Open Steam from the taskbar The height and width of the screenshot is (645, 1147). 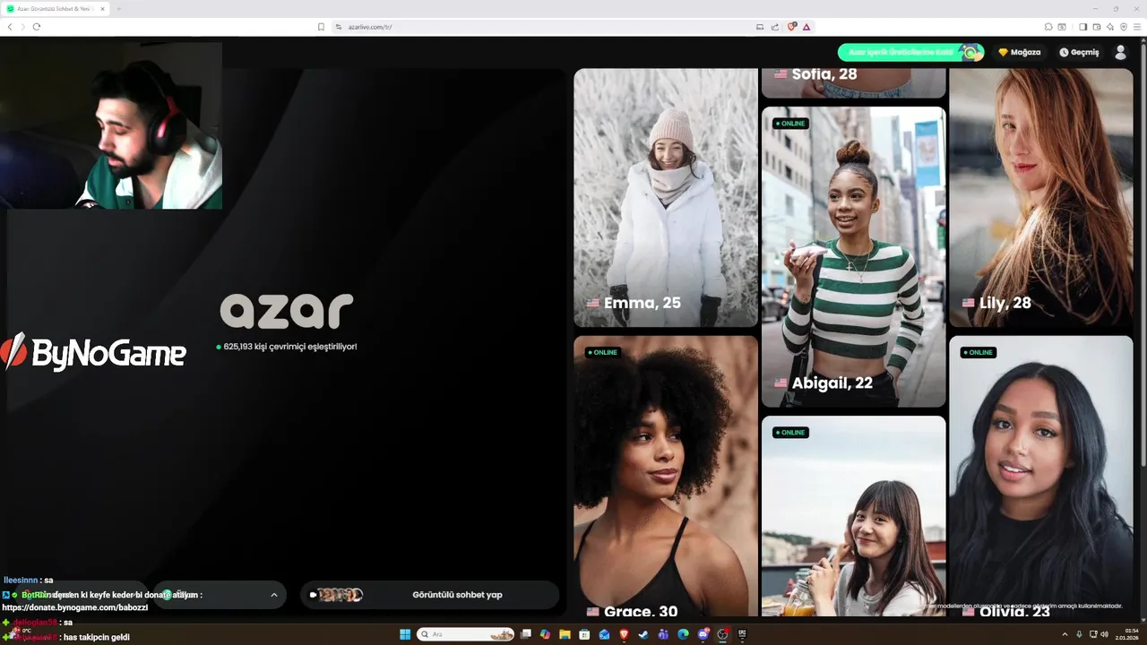[643, 634]
